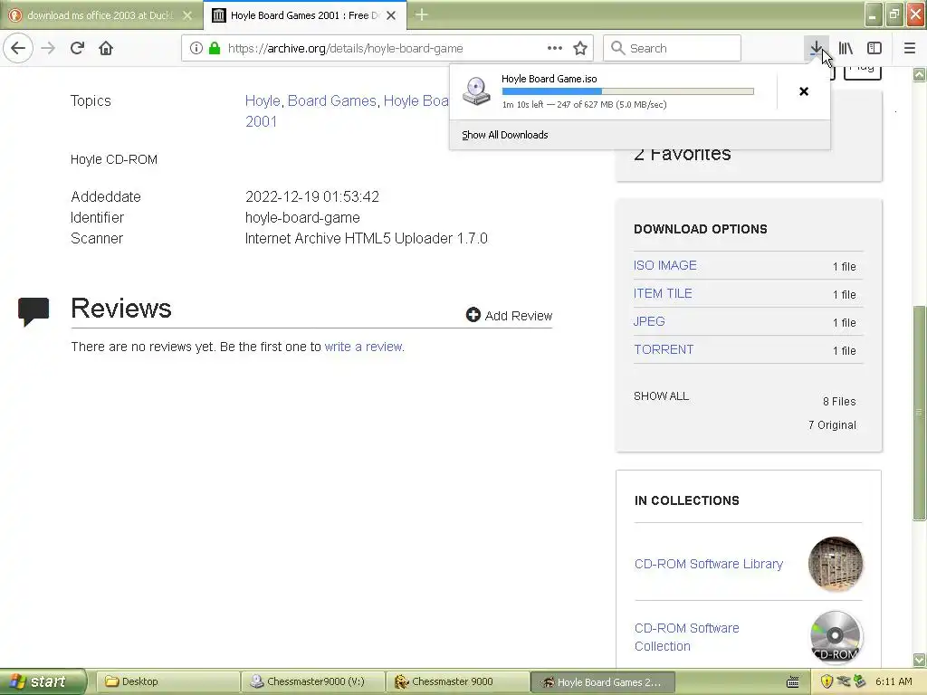The width and height of the screenshot is (927, 695).
Task: Click the 6:11 AM system clock
Action: [x=894, y=681]
